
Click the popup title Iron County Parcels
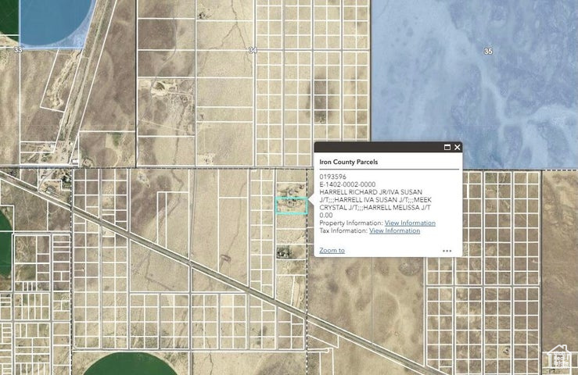click(x=348, y=162)
